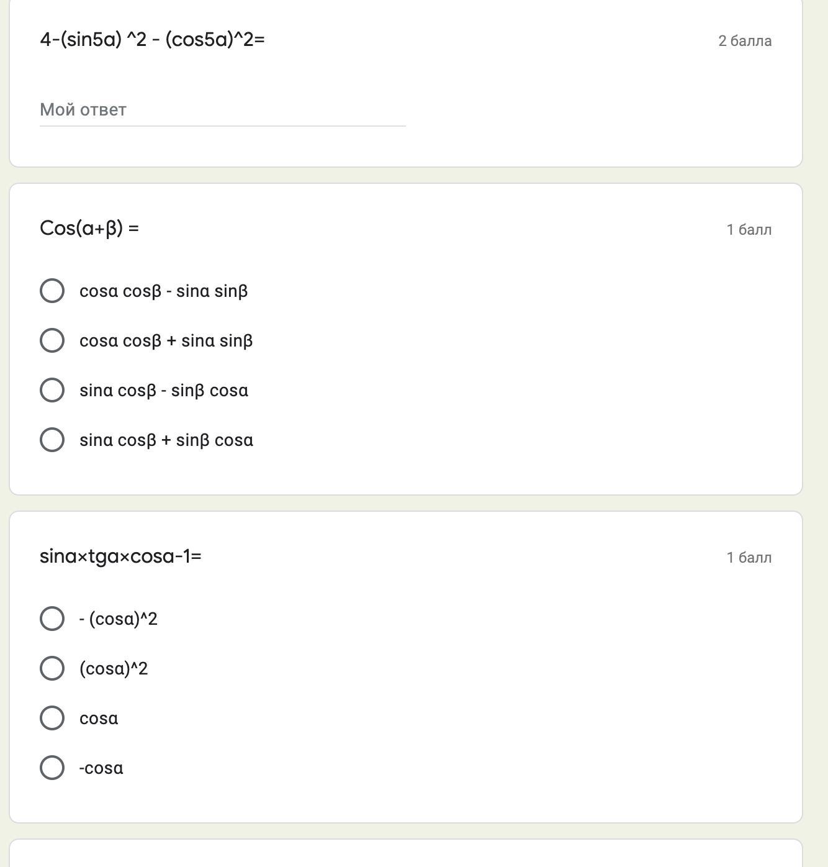Image resolution: width=828 pixels, height=867 pixels.
Task: Click the 'Cos(α+β) =' question heading
Action: (89, 228)
